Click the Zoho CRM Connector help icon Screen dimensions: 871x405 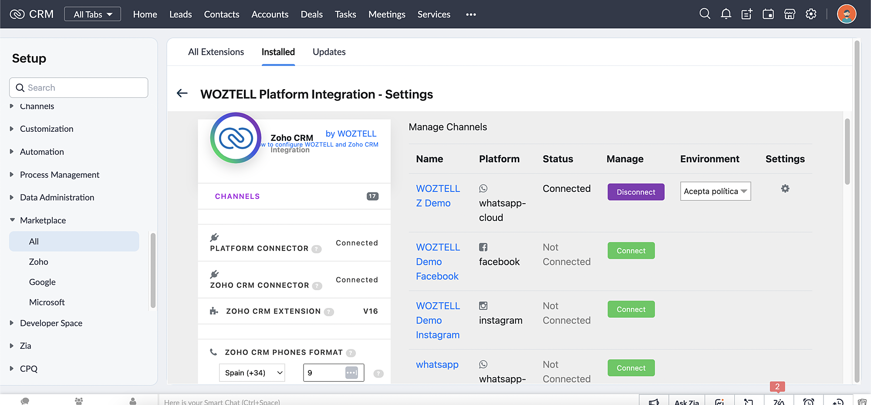[x=317, y=286]
